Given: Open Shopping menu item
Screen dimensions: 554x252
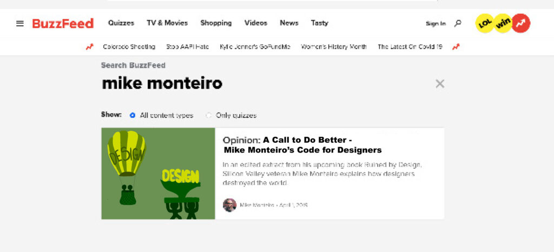Looking at the screenshot, I should (x=216, y=23).
